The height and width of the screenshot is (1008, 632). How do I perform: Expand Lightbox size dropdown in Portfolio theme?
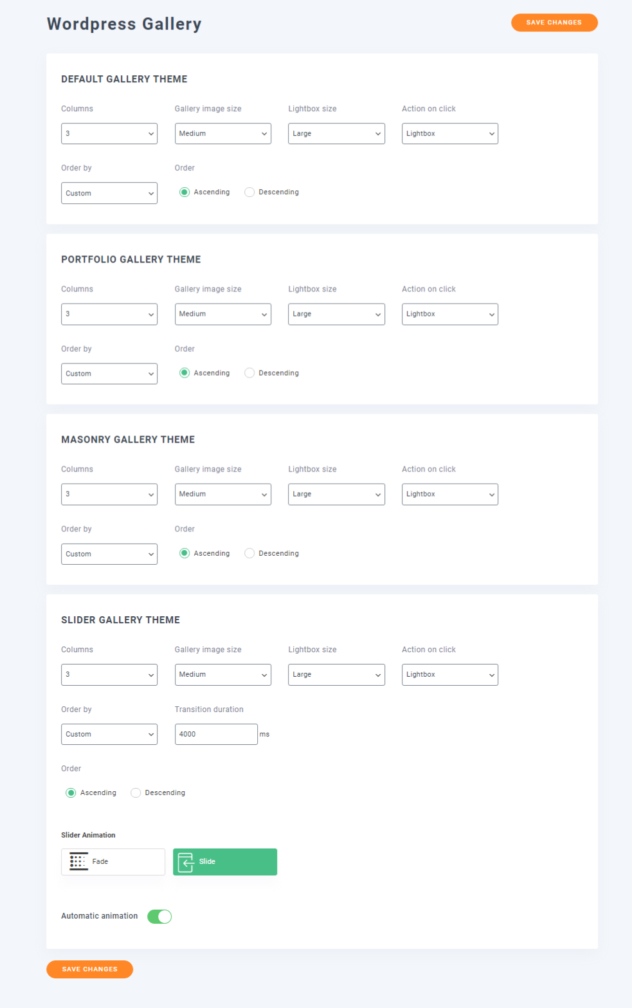(336, 314)
